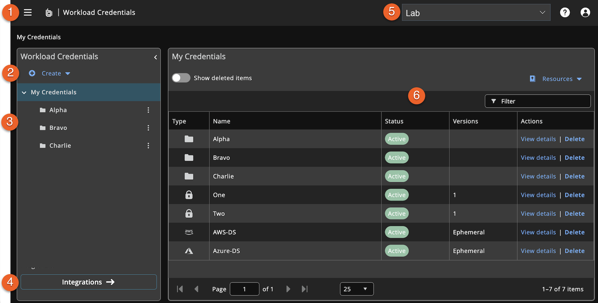Go to the next page of results
This screenshot has width=598, height=303.
pos(288,289)
